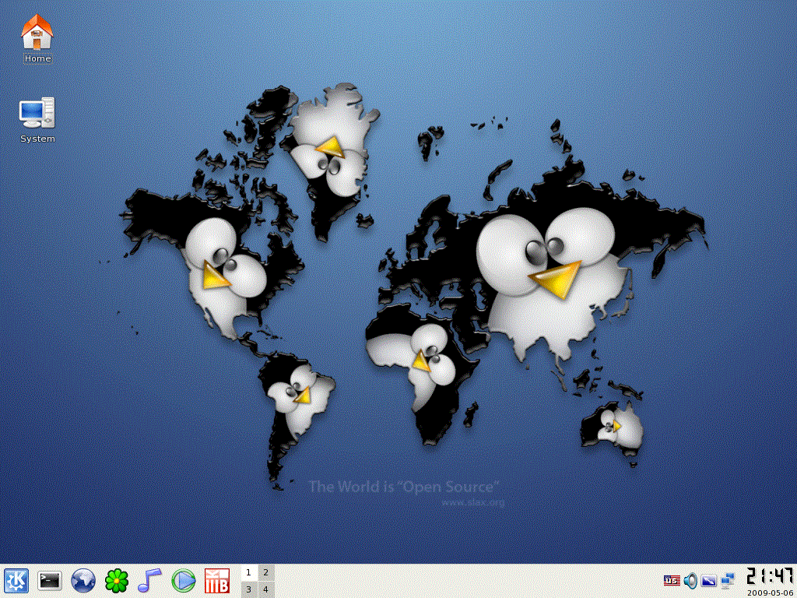Open the KDE K menu launcher

click(x=16, y=581)
